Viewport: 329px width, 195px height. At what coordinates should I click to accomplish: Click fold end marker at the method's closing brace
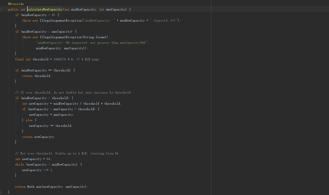(1, 192)
